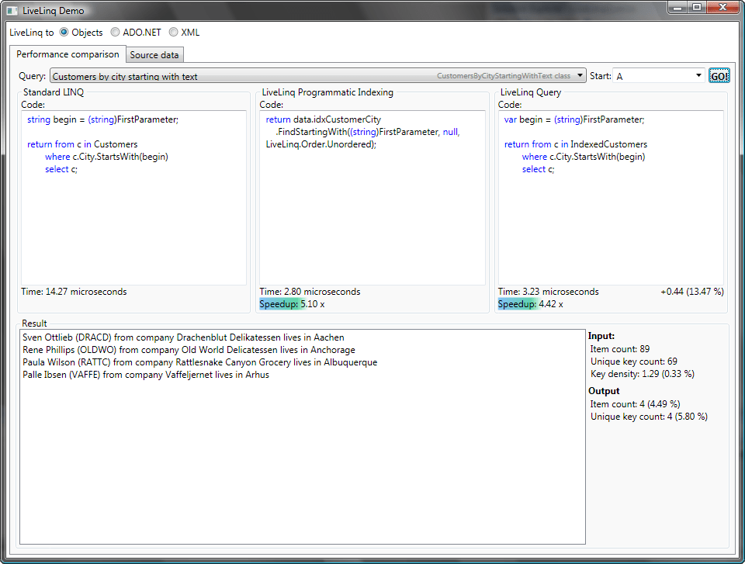Image resolution: width=745 pixels, height=564 pixels.
Task: Close the LiveLinq Demo window
Action: click(722, 7)
